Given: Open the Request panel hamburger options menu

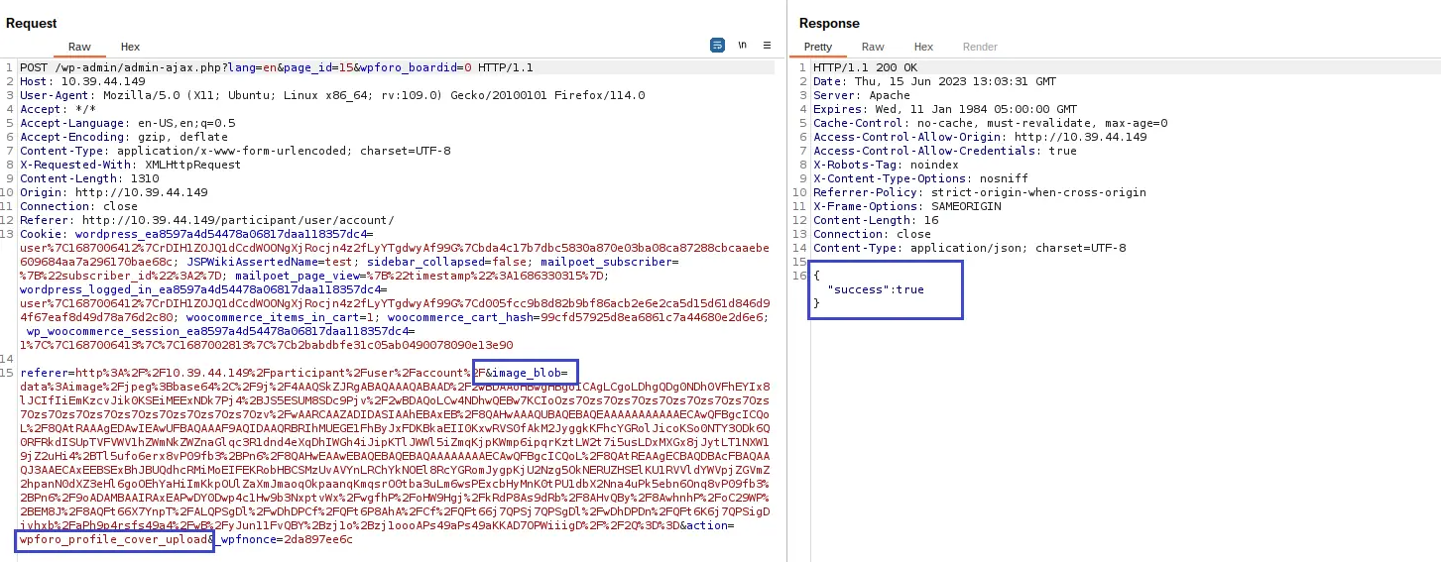Looking at the screenshot, I should (x=767, y=46).
